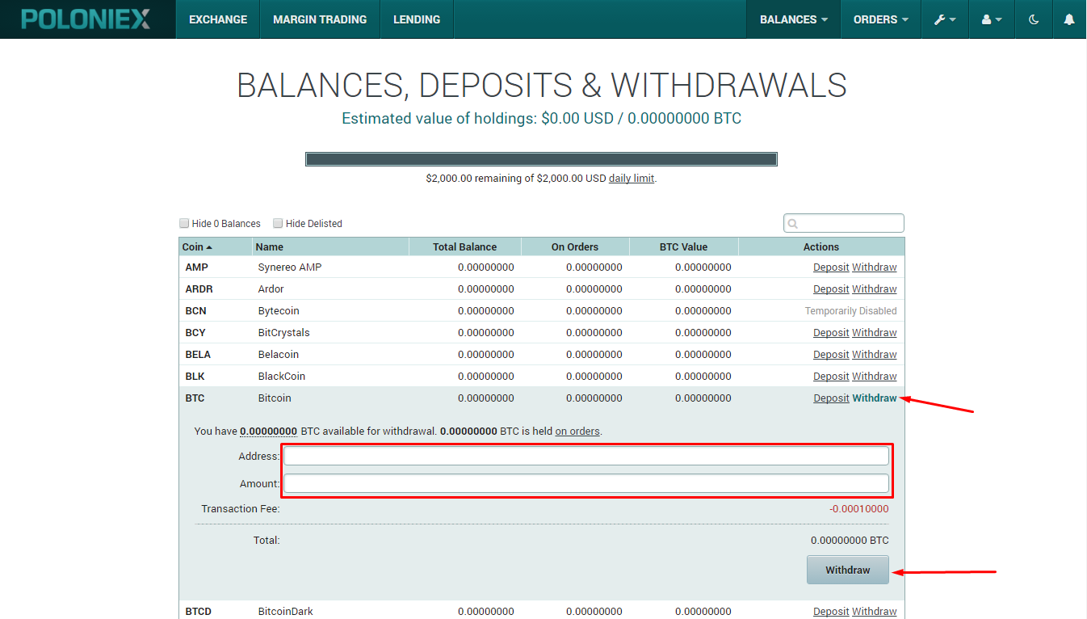
Task: Enable Hide Delisted checkbox
Action: [x=278, y=223]
